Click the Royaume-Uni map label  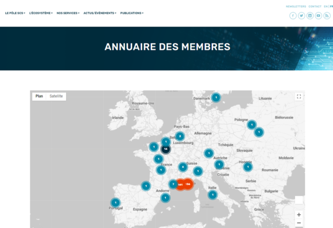click(143, 103)
